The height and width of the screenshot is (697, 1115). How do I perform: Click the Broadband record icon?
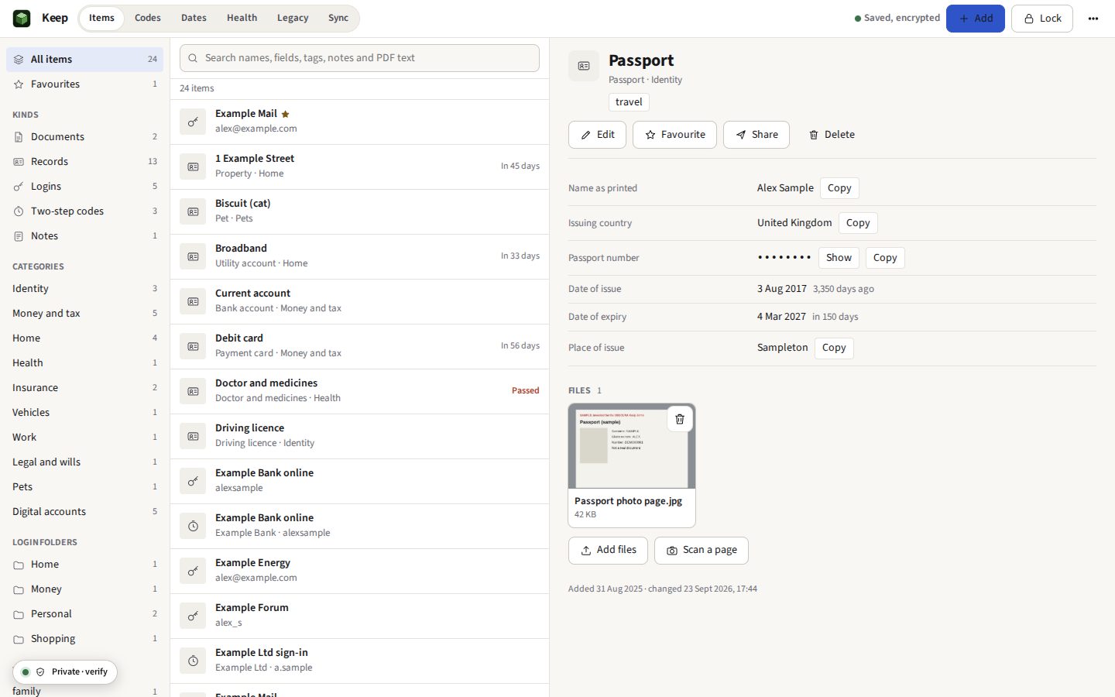[x=194, y=256]
